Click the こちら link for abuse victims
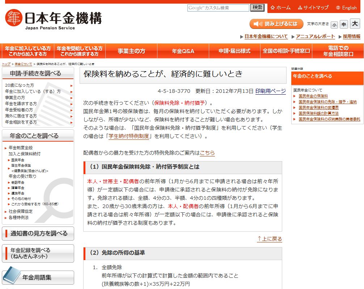364x289 pixels. coord(207,152)
